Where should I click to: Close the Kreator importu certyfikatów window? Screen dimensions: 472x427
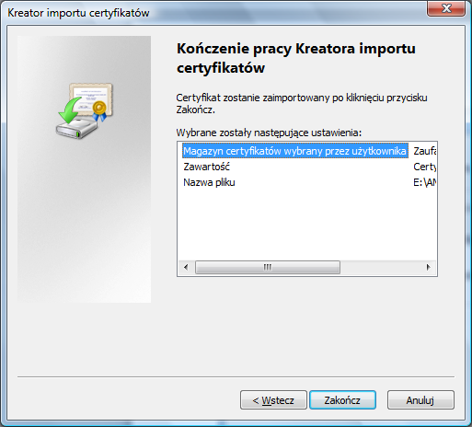tap(446, 8)
